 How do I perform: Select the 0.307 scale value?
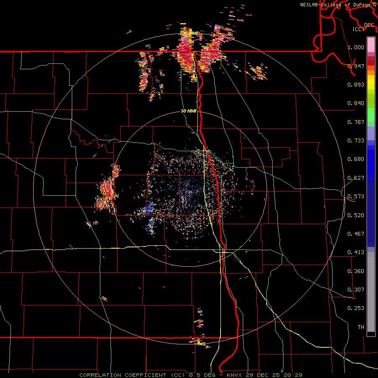[356, 290]
